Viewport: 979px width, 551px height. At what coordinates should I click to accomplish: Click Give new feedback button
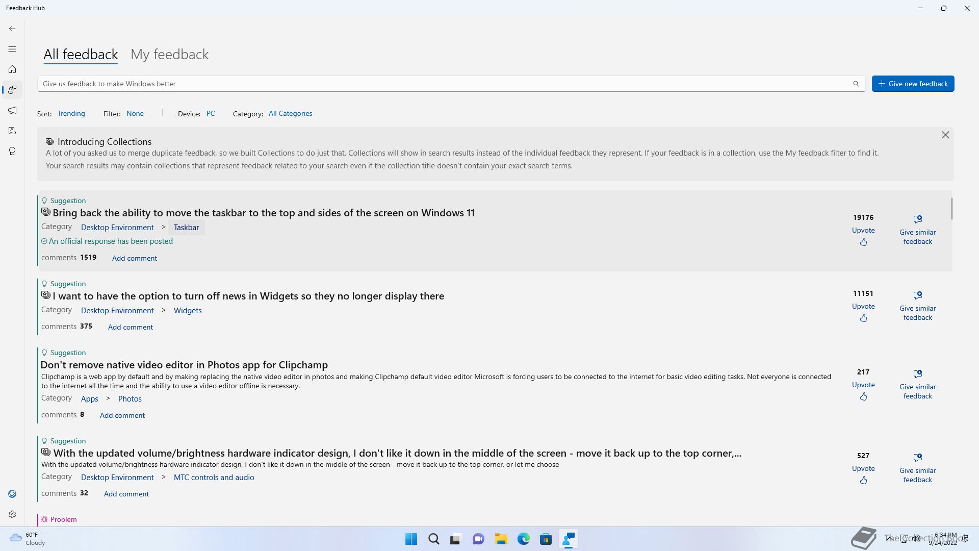pos(913,84)
